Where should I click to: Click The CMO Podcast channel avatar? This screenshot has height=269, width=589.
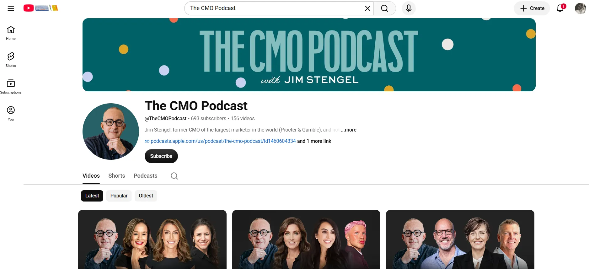click(x=111, y=132)
